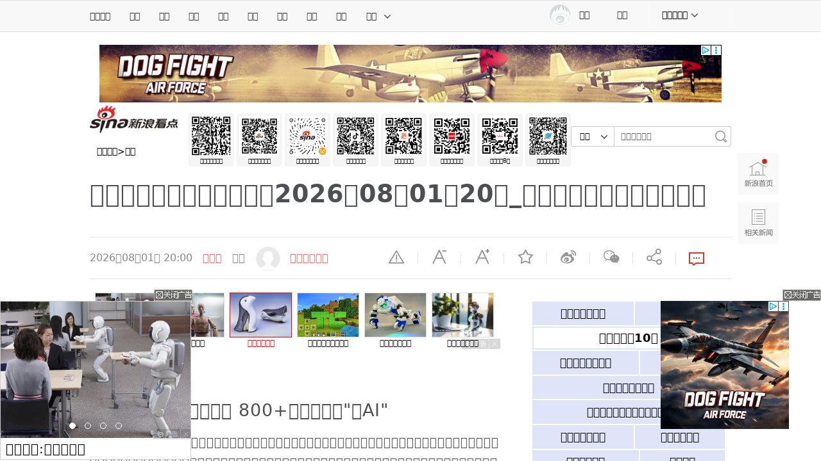
Task: Click the author's grey avatar icon
Action: point(268,259)
